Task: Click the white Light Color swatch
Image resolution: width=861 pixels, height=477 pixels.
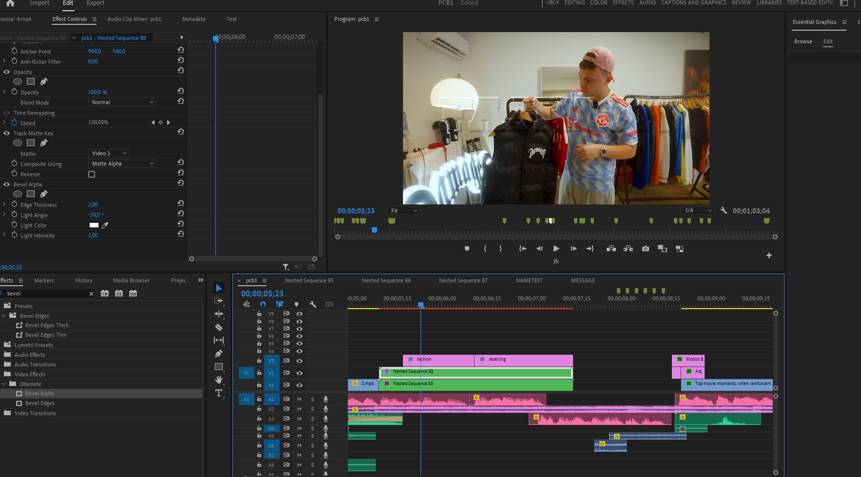Action: pyautogui.click(x=94, y=225)
